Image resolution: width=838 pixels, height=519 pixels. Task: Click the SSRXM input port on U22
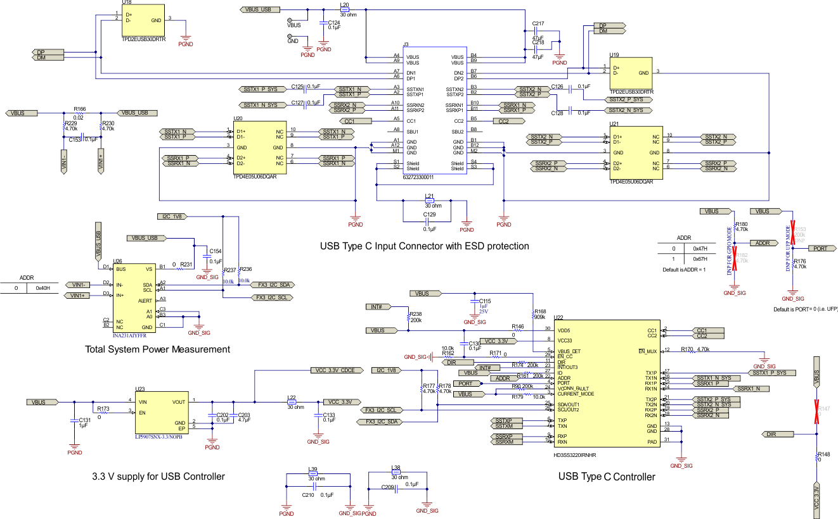pos(506,441)
